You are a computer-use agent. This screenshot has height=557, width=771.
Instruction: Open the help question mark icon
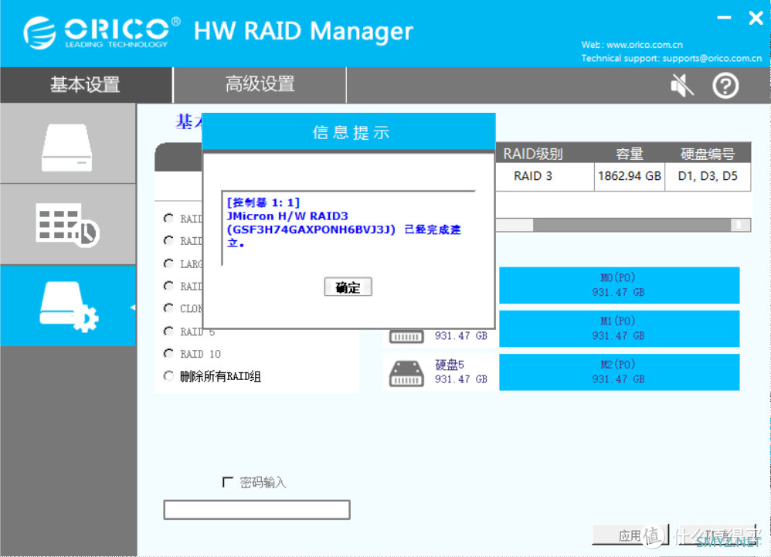pos(725,86)
